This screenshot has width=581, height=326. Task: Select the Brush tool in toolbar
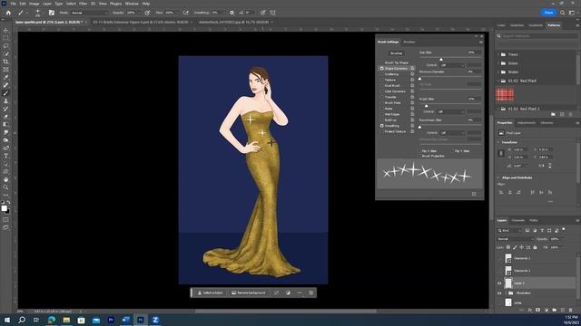point(5,93)
